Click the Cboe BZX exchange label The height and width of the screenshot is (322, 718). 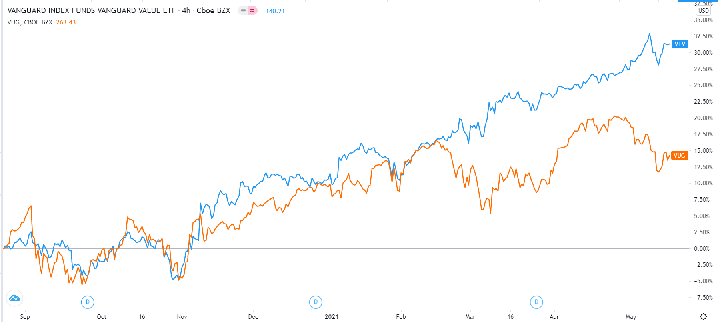pos(213,11)
